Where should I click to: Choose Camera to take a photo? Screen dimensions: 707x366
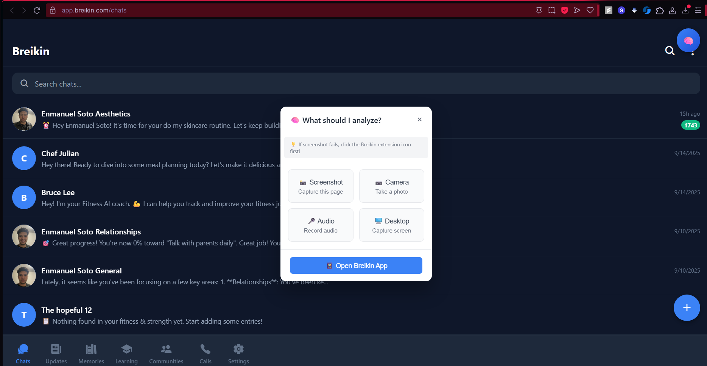click(x=391, y=186)
